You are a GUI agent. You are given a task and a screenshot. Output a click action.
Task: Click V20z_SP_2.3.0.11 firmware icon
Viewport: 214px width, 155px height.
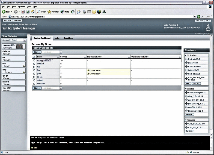[186, 127]
